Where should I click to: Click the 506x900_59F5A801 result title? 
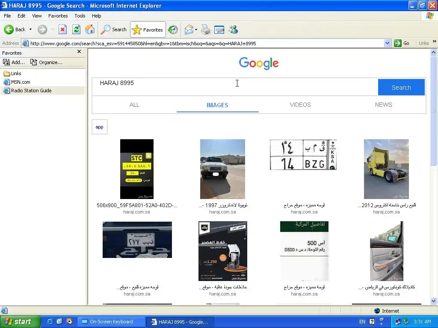(137, 205)
